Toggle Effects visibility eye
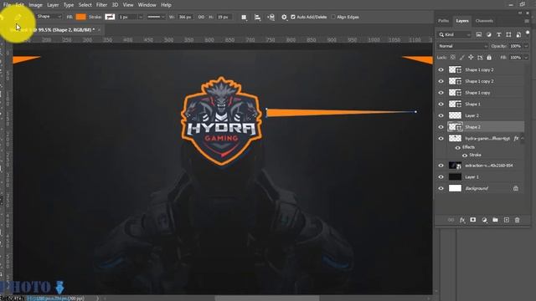 pyautogui.click(x=458, y=147)
